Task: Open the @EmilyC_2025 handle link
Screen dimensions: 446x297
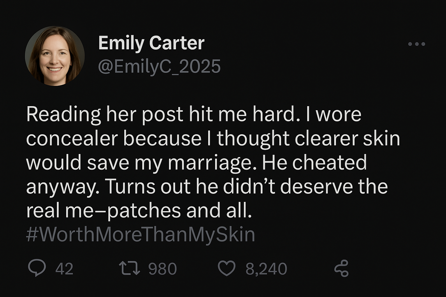Action: 159,66
